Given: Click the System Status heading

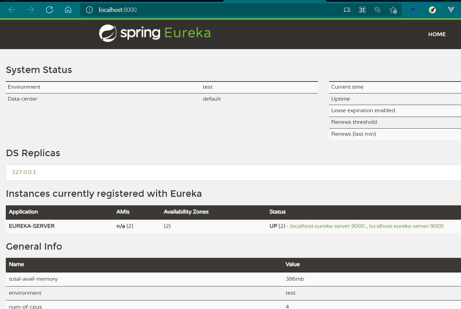Looking at the screenshot, I should 39,70.
